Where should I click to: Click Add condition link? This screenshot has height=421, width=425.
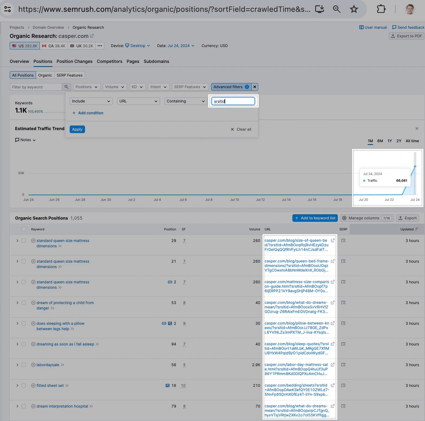pos(88,113)
